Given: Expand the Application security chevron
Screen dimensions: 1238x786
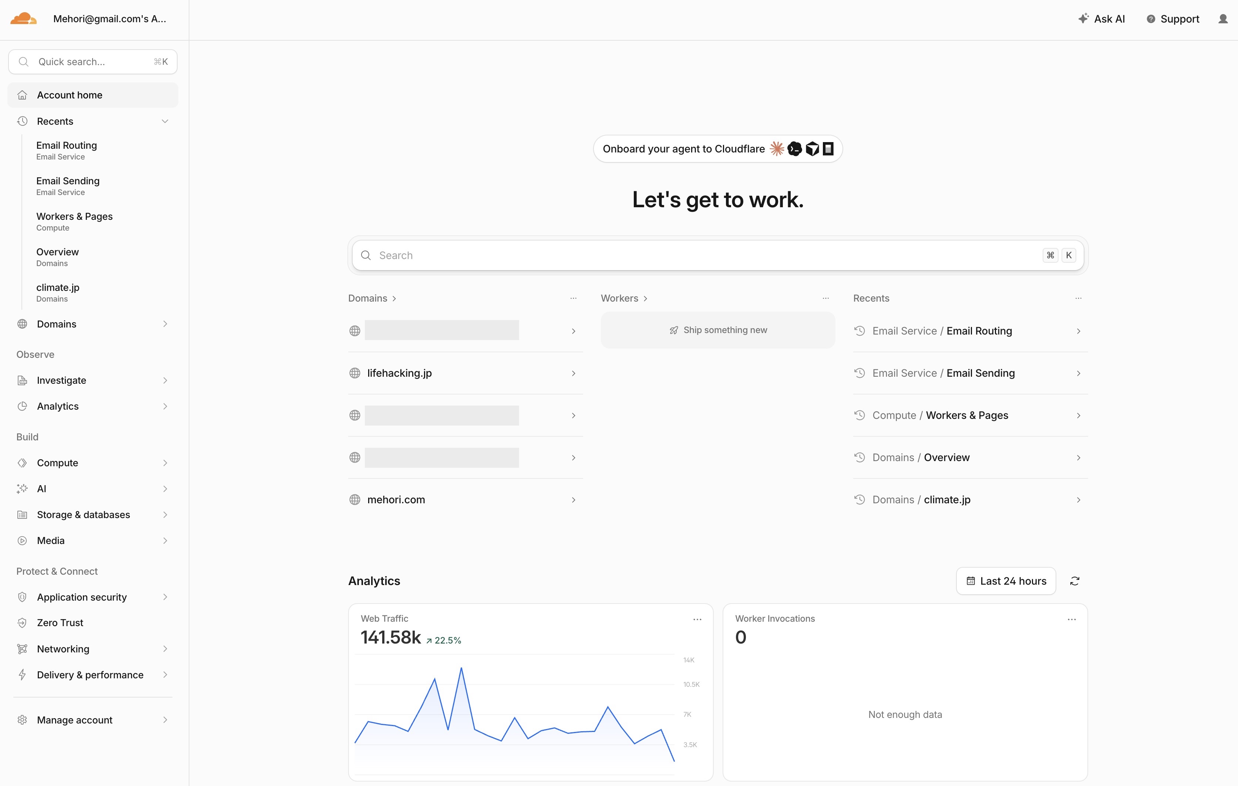Looking at the screenshot, I should click(x=165, y=597).
